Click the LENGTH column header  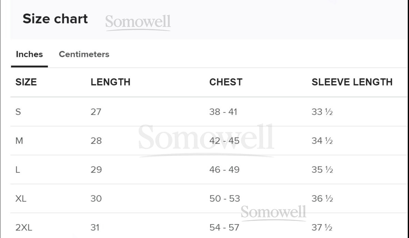tap(110, 82)
